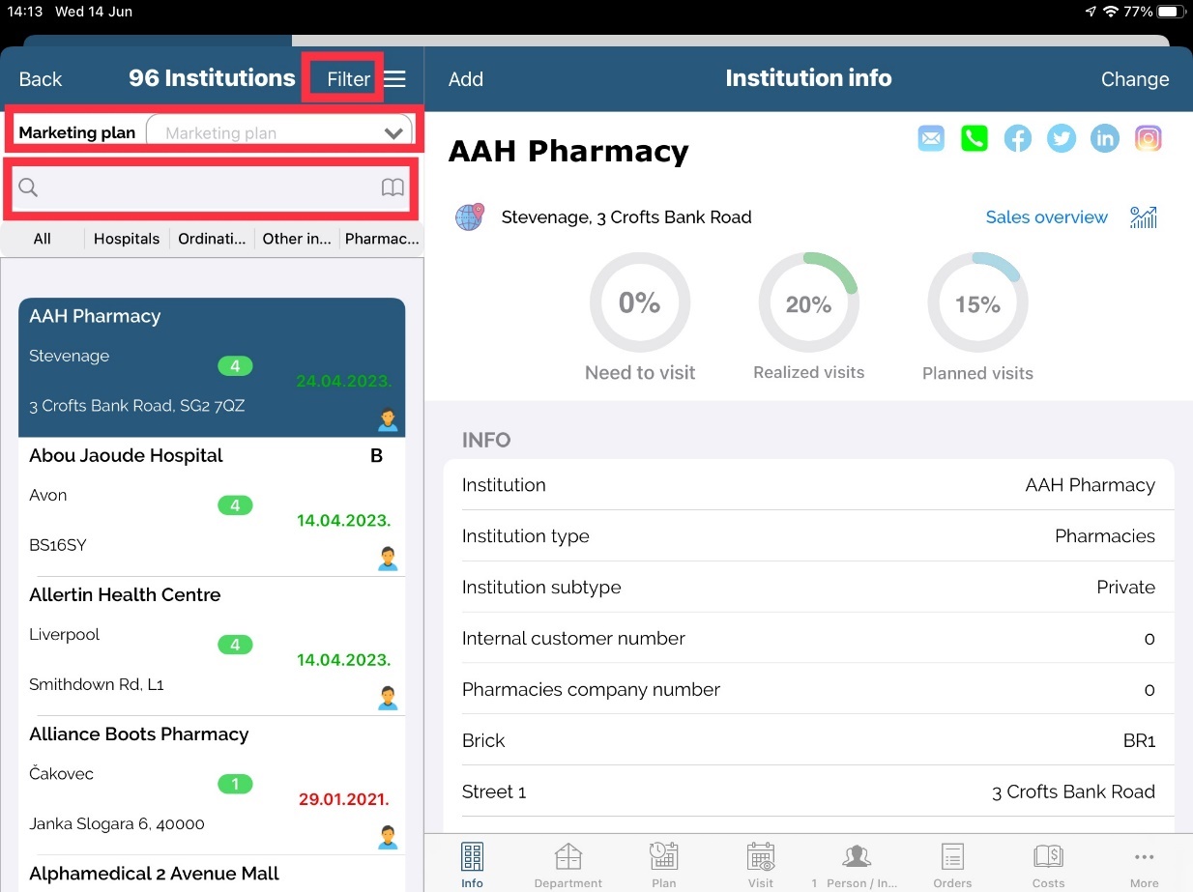Click the sales overview chart icon
Image resolution: width=1193 pixels, height=892 pixels.
click(x=1144, y=217)
